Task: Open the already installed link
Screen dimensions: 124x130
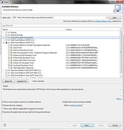Action: (76, 105)
